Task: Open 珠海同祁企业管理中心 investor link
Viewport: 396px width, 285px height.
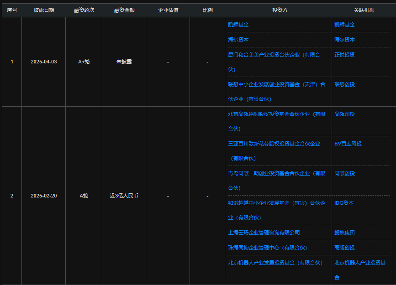Action: click(268, 248)
